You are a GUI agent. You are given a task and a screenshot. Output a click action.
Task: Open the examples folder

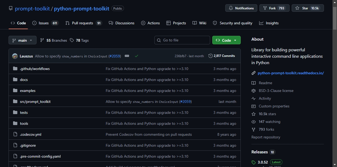pyautogui.click(x=28, y=91)
